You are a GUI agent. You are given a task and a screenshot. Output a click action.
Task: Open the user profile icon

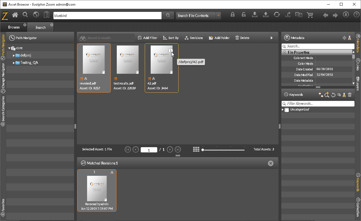click(x=346, y=15)
